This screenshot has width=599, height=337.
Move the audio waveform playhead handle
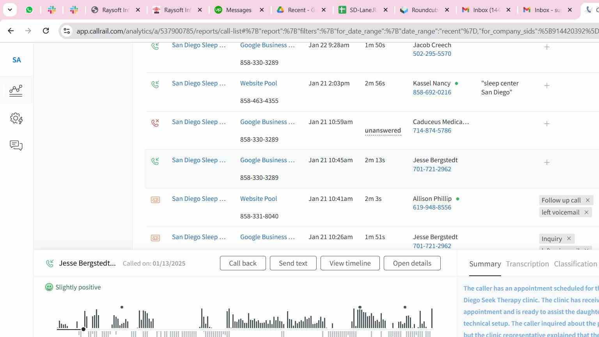click(x=83, y=329)
